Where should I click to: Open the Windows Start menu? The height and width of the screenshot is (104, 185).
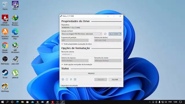click(x=2, y=102)
